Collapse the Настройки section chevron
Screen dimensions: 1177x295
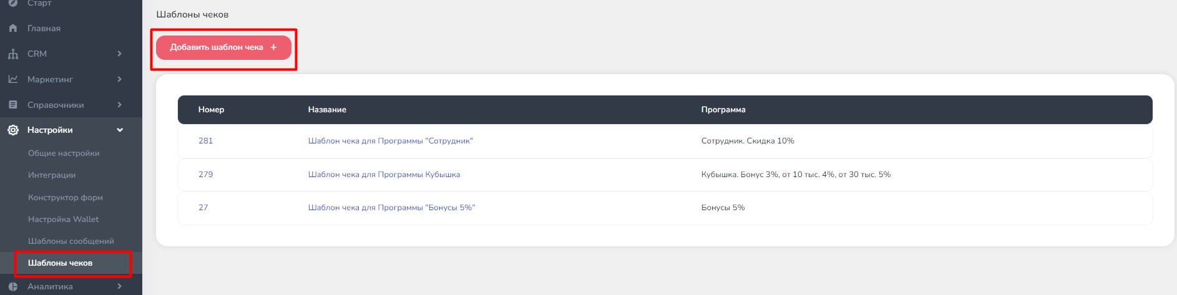click(120, 130)
